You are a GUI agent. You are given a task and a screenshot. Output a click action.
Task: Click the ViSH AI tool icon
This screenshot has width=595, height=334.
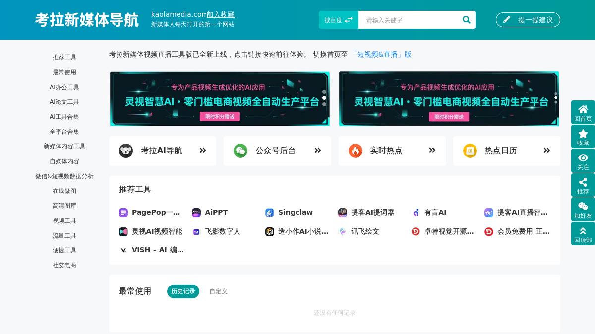123,250
